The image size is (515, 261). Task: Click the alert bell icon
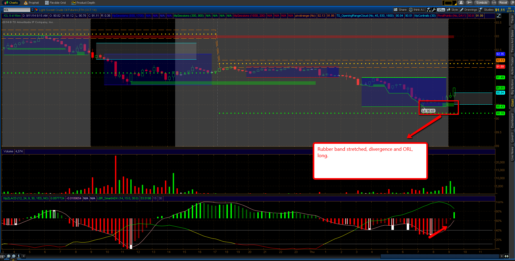click(461, 3)
